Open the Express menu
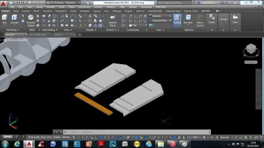This screenshot has width=264, height=148. [133, 7]
